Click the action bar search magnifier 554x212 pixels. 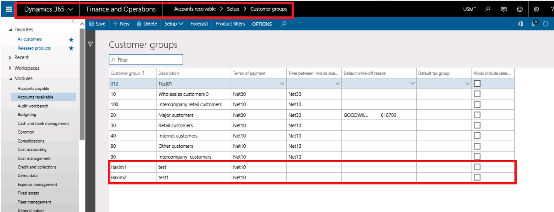click(284, 24)
